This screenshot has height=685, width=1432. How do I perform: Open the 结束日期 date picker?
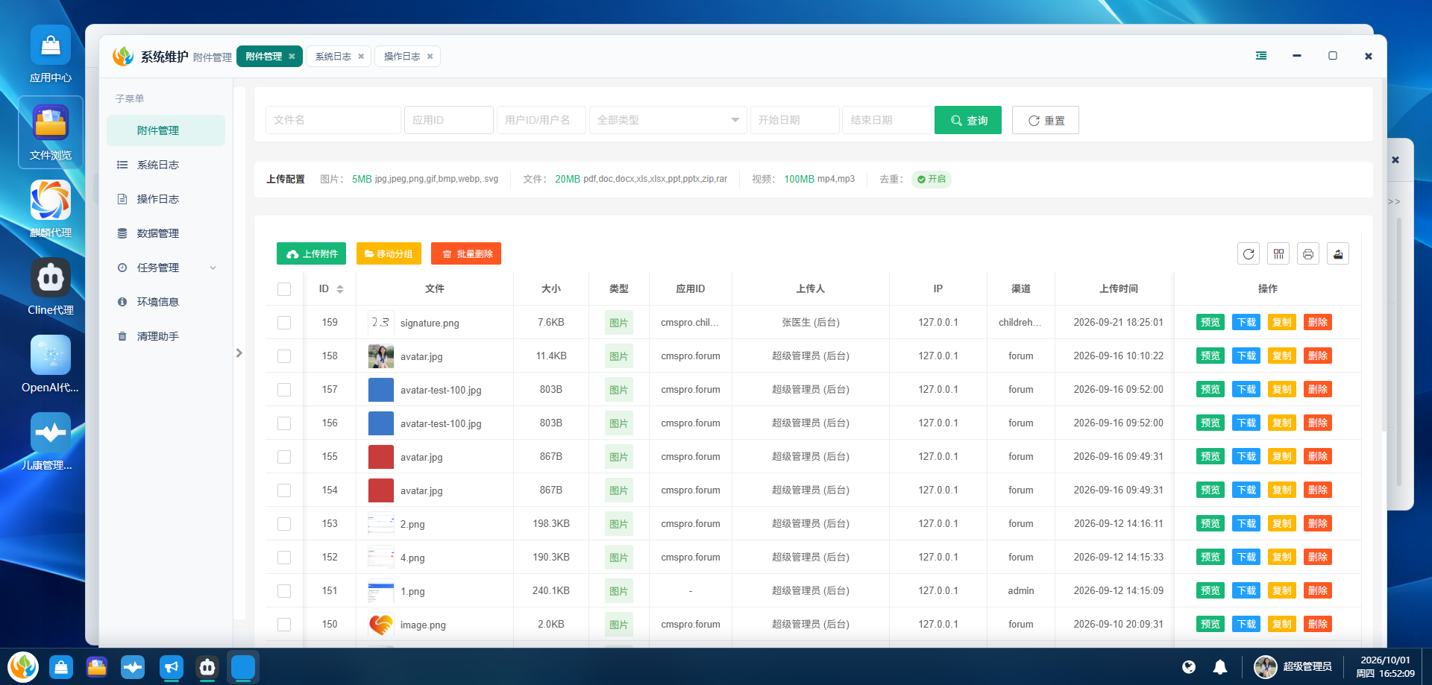coord(887,120)
